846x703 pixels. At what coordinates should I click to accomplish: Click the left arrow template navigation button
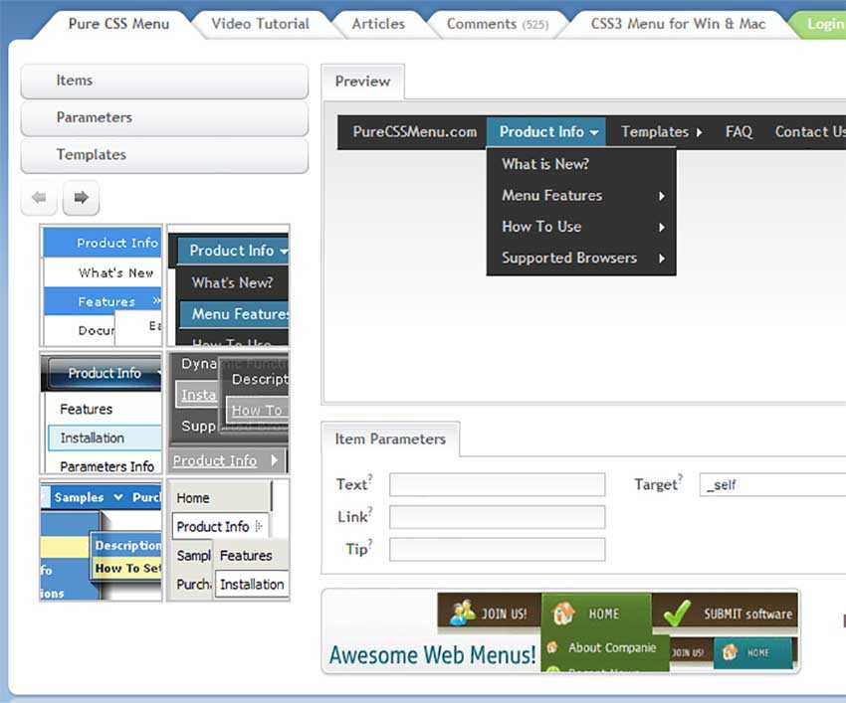click(39, 198)
